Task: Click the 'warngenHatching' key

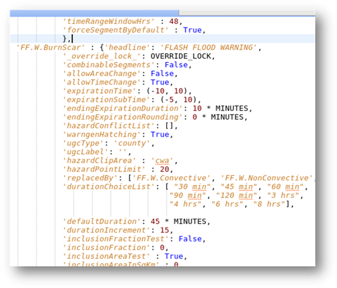Action: [102, 135]
